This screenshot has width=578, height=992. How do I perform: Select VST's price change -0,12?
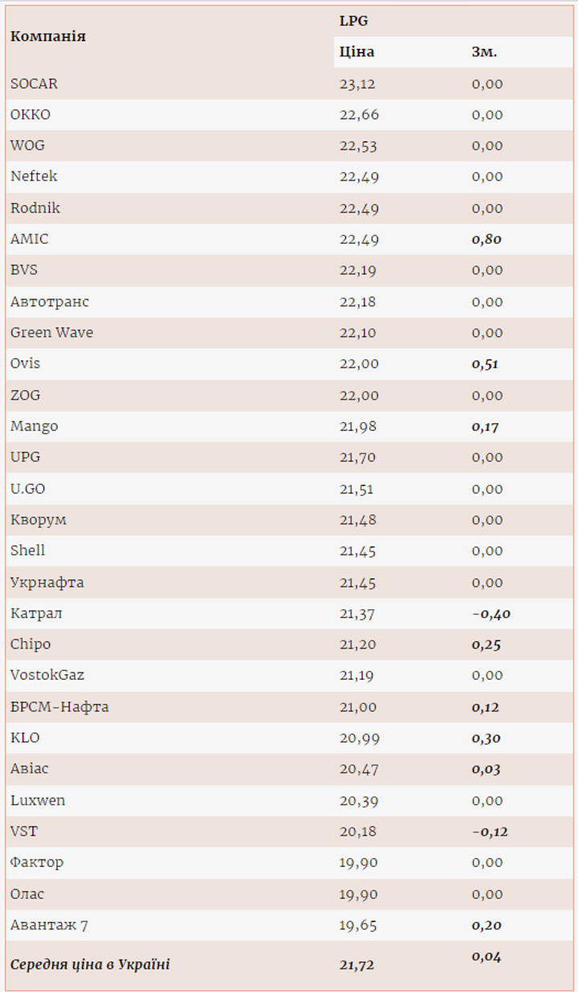coord(490,831)
